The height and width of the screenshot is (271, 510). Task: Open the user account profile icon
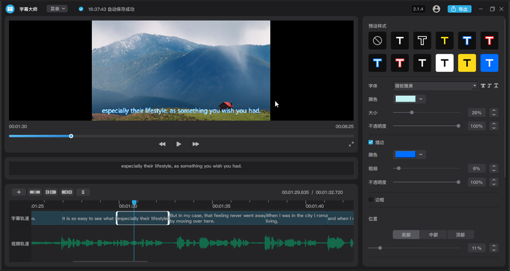coord(436,9)
